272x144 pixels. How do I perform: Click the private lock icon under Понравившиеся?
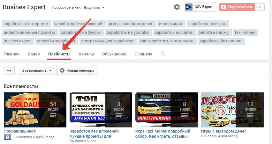[x=7, y=137]
